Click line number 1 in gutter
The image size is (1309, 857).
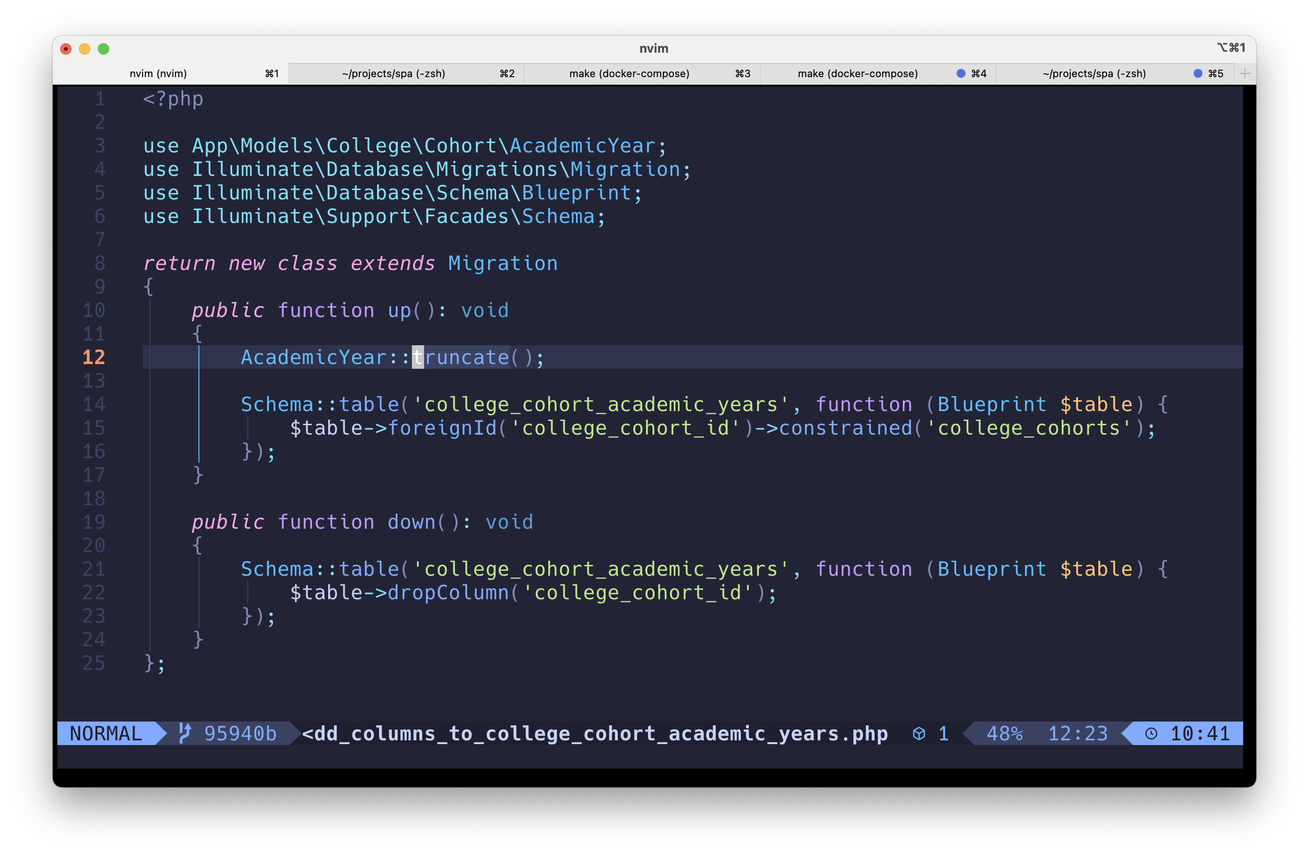100,99
